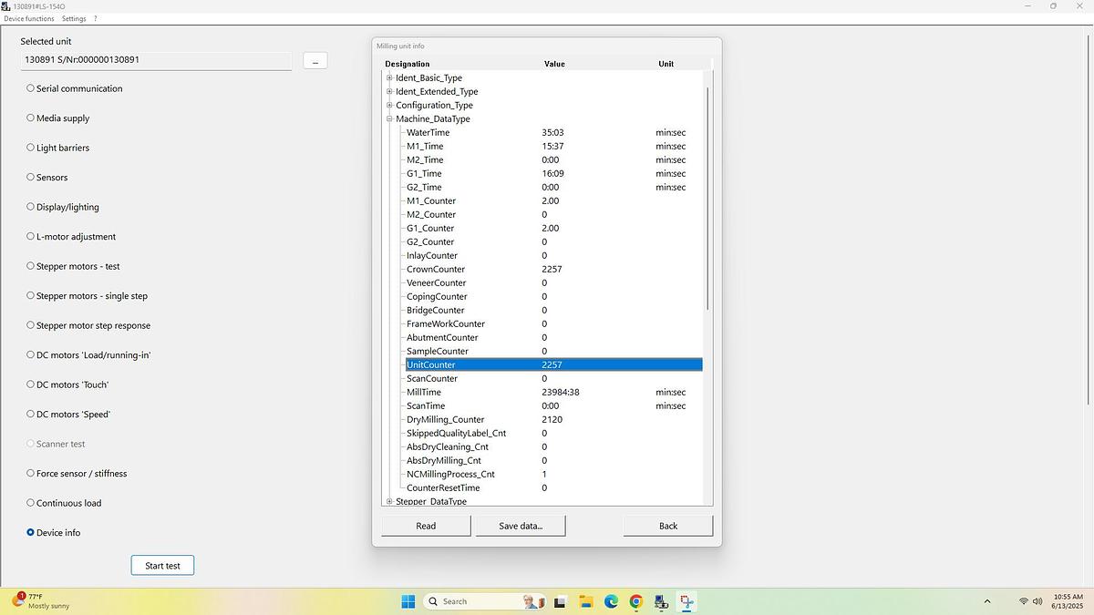This screenshot has width=1094, height=615.
Task: Open the Device functions menu
Action: tap(28, 18)
